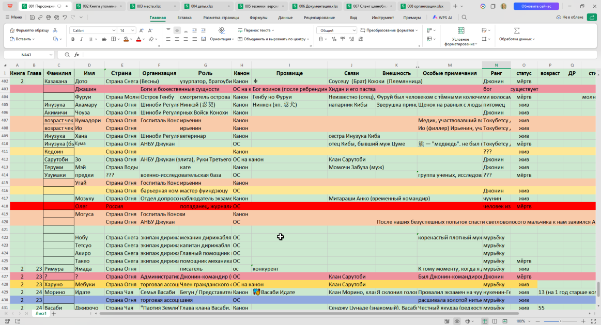This screenshot has width=601, height=325.
Task: Click the Cut scissors icon
Action: click(55, 30)
